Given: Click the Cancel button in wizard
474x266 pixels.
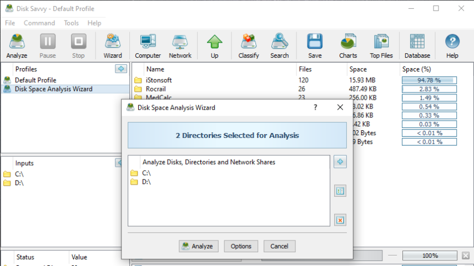Looking at the screenshot, I should tap(279, 246).
